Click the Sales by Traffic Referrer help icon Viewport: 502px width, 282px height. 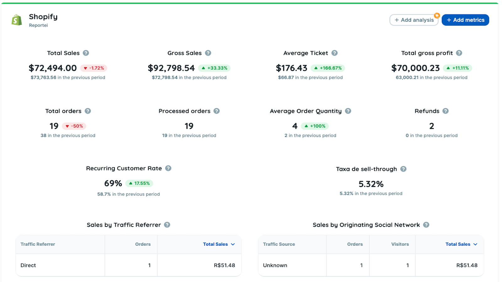tap(167, 225)
